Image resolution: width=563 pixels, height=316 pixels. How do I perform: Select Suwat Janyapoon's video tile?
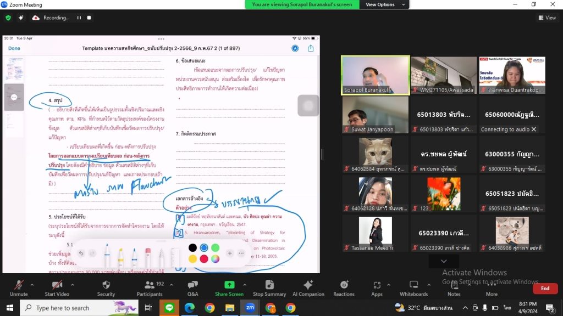375,115
